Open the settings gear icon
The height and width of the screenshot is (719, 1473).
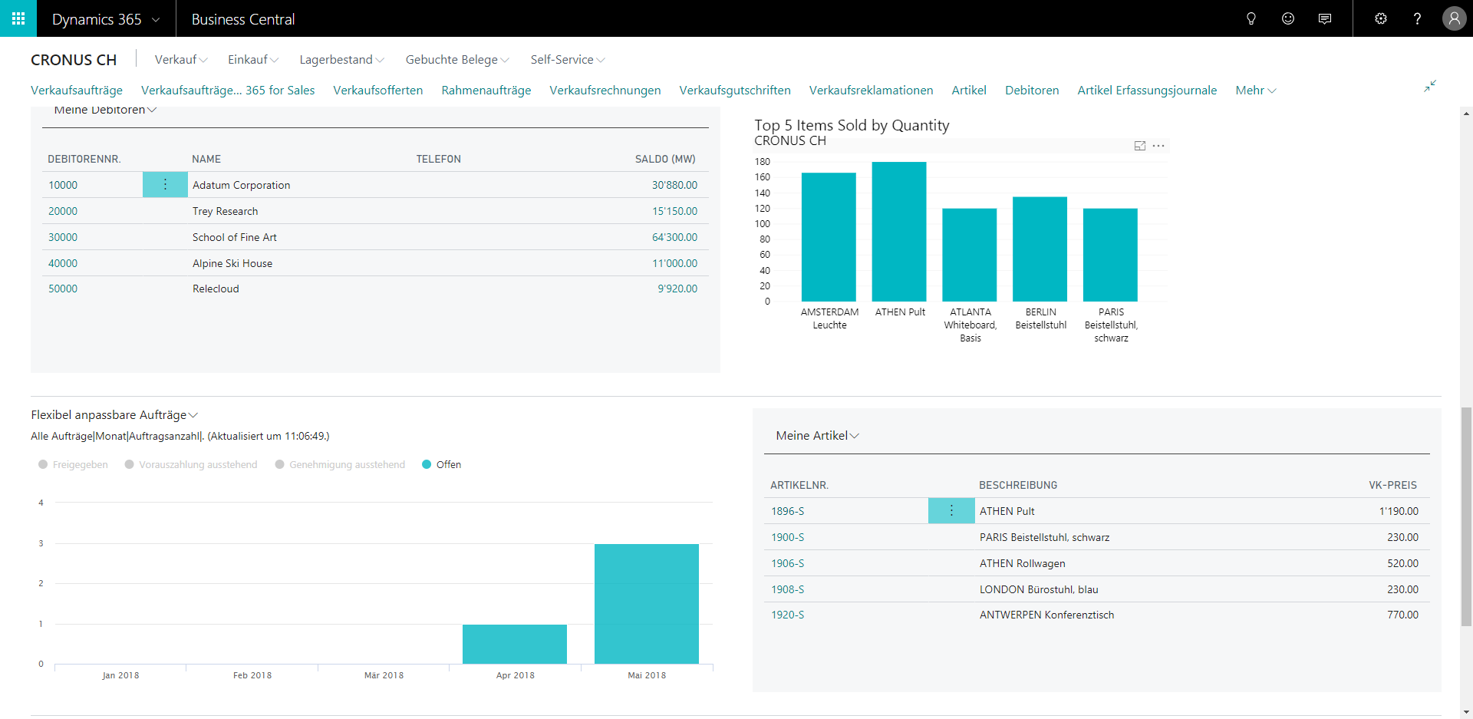click(1381, 18)
